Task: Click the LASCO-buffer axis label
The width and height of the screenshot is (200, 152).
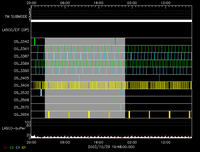Action: [x=13, y=128]
